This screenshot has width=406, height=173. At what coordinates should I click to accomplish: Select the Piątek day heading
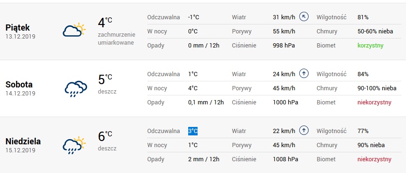click(x=17, y=28)
